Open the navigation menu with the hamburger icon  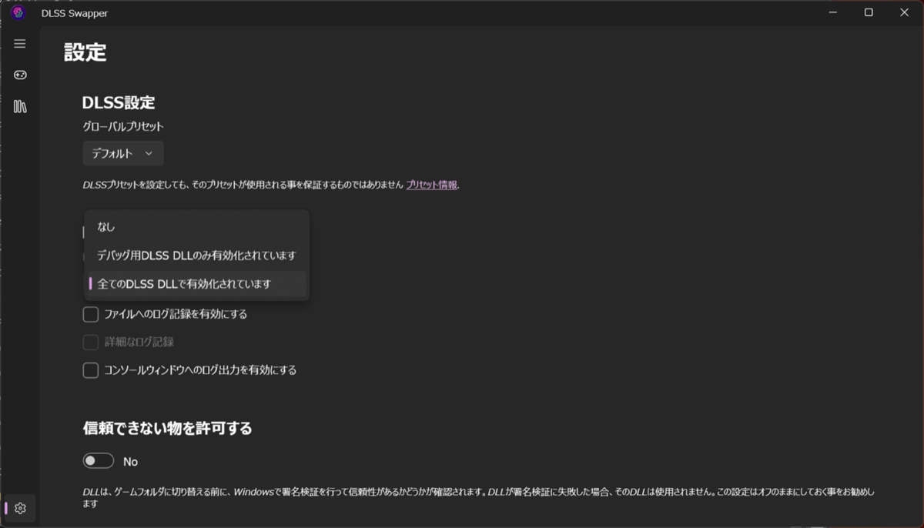click(19, 43)
